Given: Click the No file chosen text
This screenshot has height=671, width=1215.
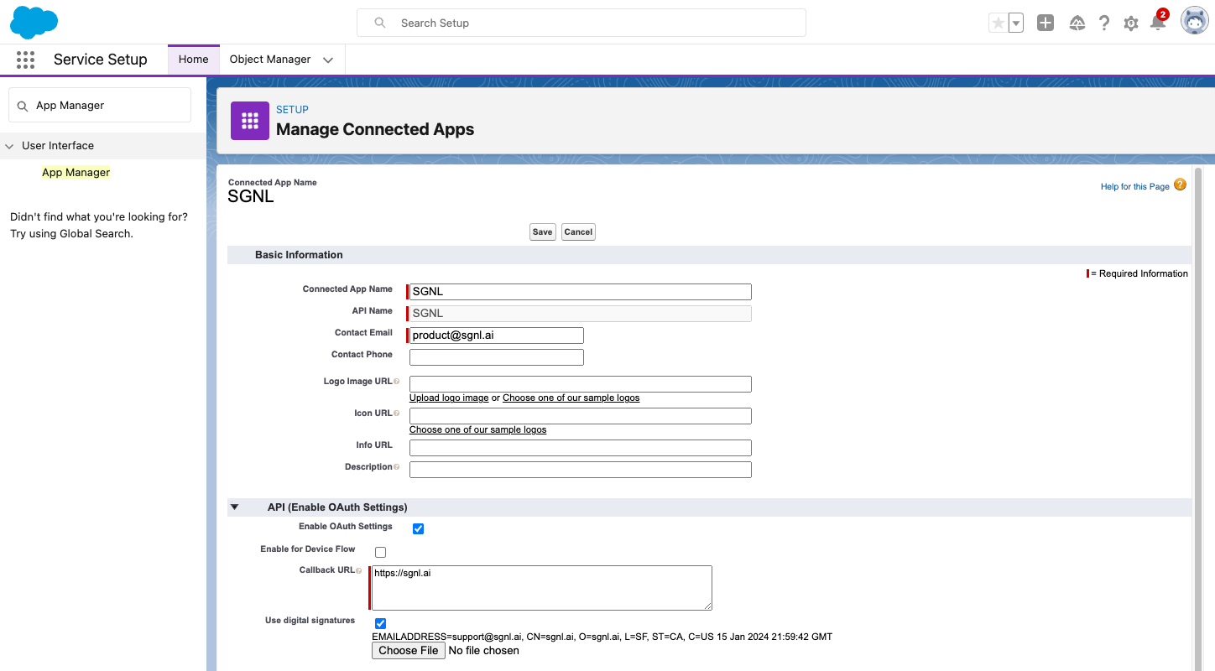Looking at the screenshot, I should [484, 651].
